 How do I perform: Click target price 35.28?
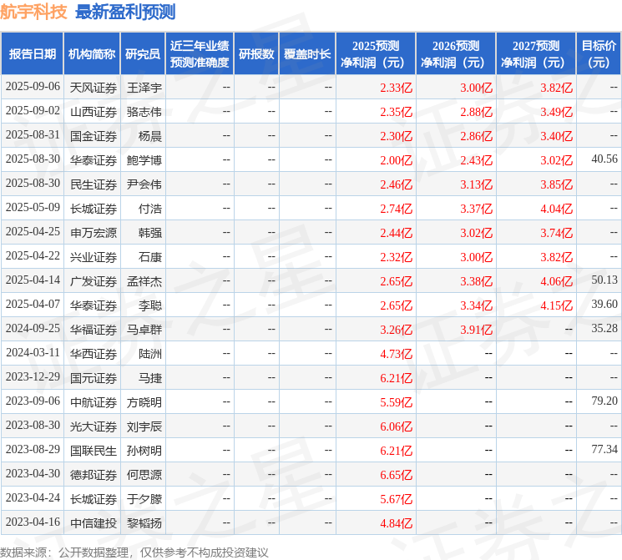click(x=604, y=329)
